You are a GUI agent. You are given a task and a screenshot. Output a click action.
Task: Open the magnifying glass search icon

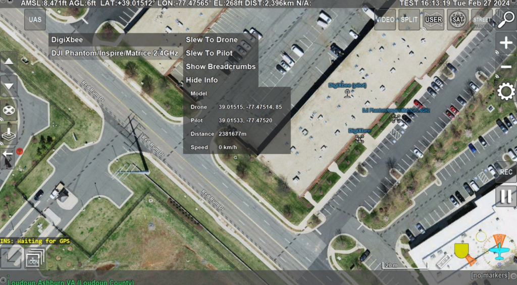(506, 20)
